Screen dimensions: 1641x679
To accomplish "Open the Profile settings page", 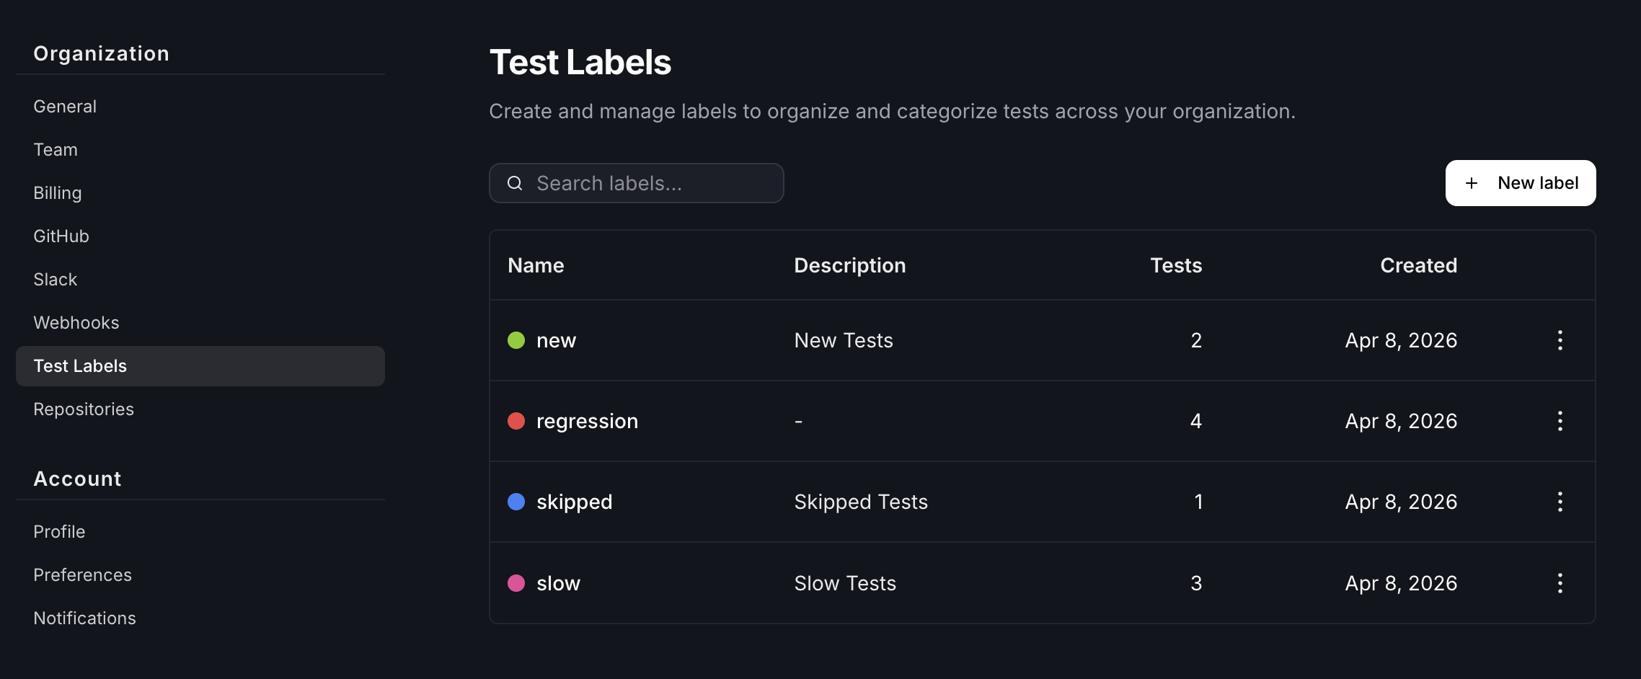I will pos(59,531).
